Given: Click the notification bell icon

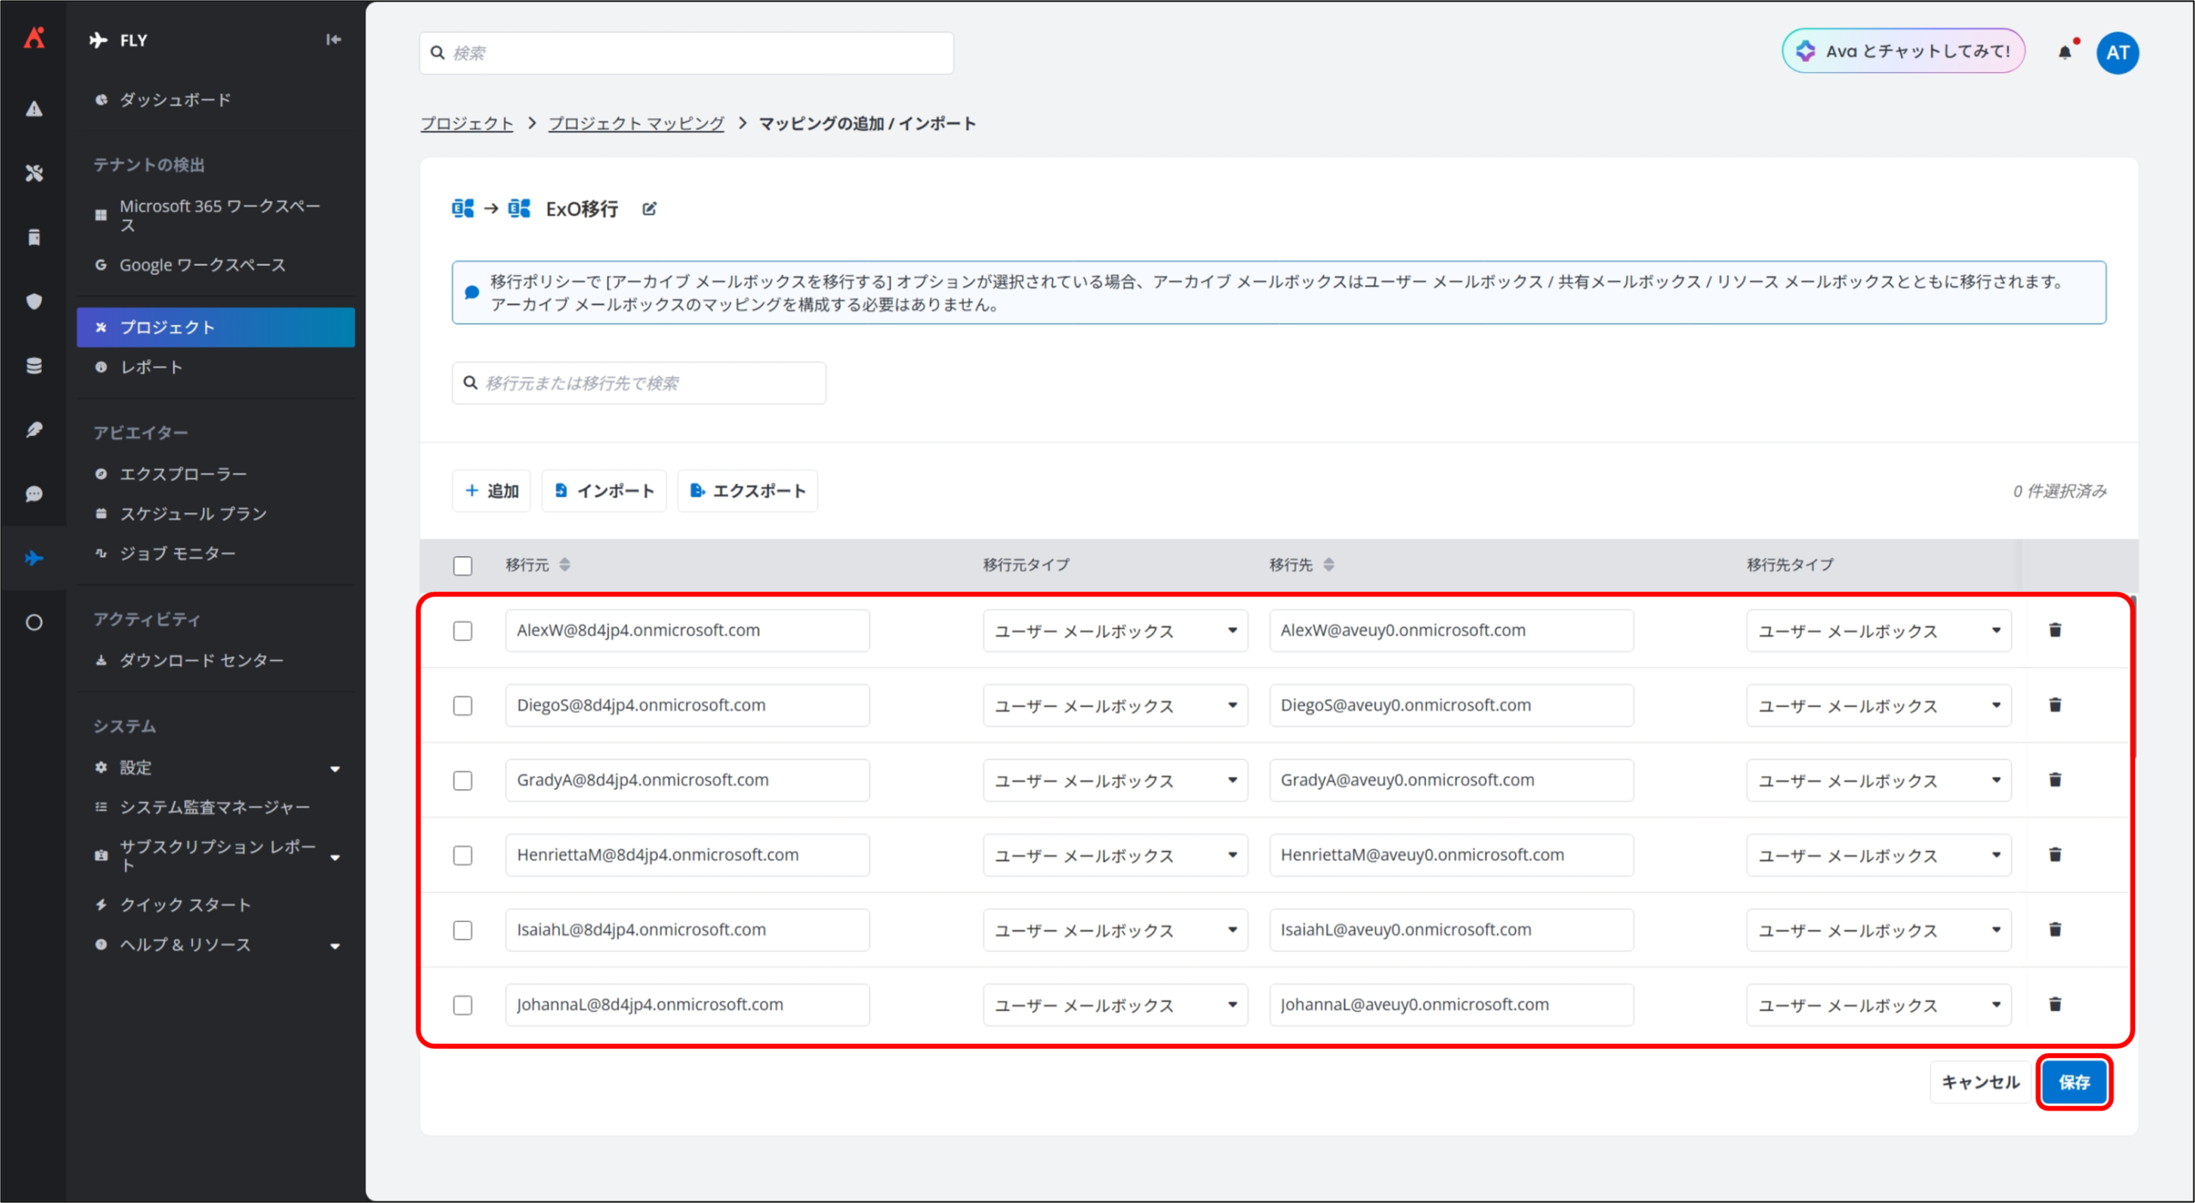Looking at the screenshot, I should (x=2064, y=52).
